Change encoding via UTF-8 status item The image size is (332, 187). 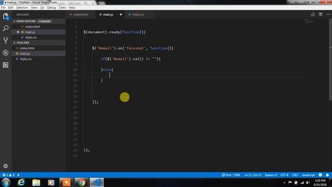point(284,175)
